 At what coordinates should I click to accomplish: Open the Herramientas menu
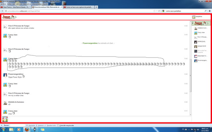pos(37,4)
